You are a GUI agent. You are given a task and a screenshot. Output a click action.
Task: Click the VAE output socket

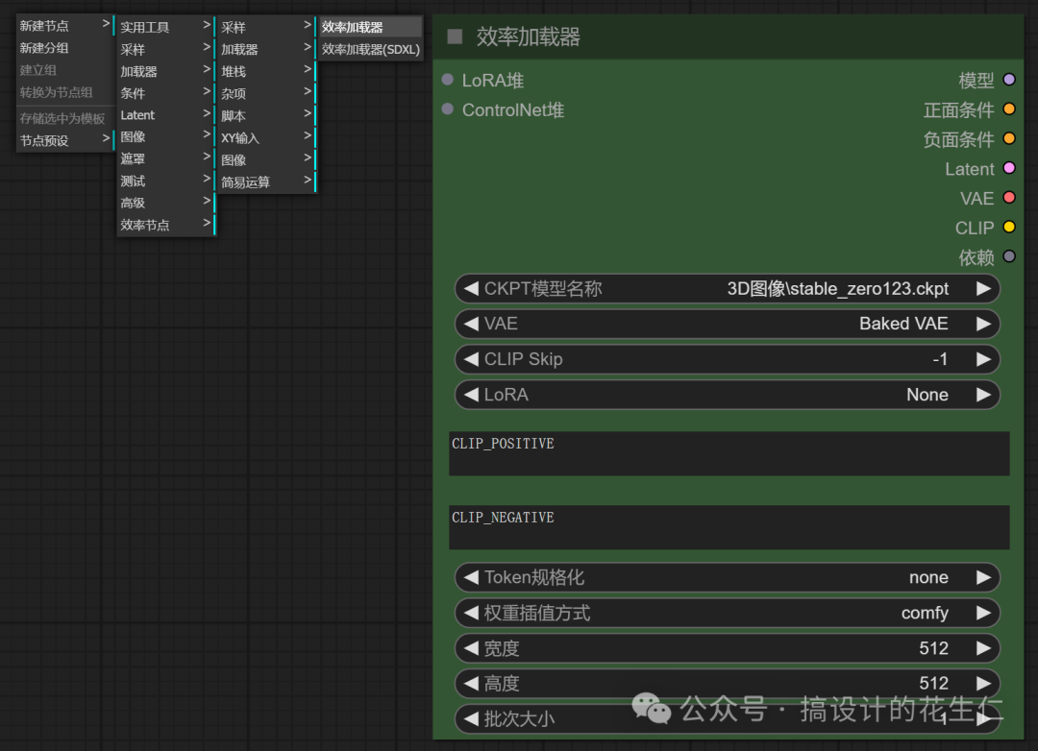(1009, 198)
